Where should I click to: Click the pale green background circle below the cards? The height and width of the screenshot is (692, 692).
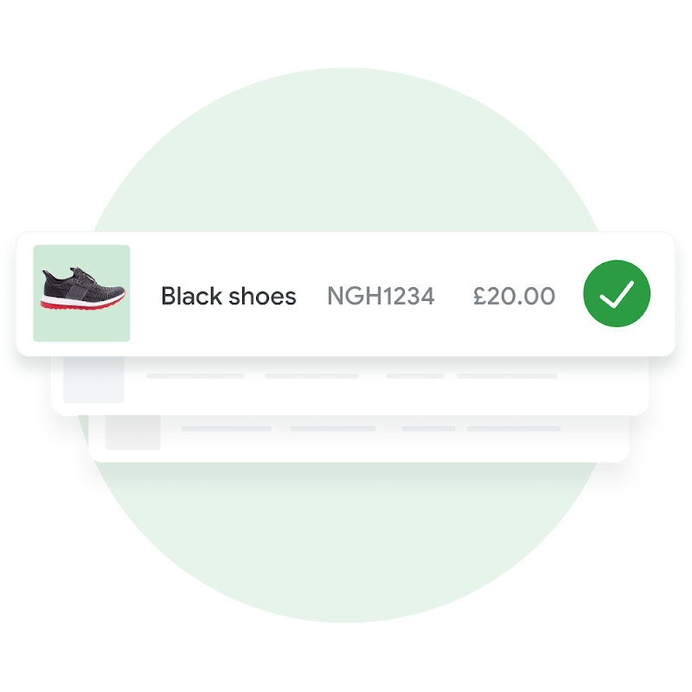[345, 543]
